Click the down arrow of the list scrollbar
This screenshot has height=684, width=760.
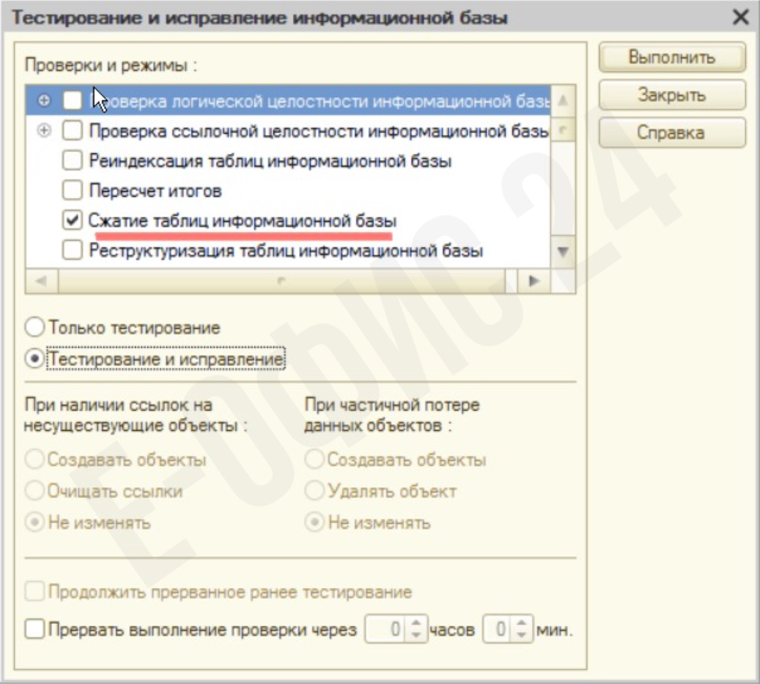click(564, 252)
